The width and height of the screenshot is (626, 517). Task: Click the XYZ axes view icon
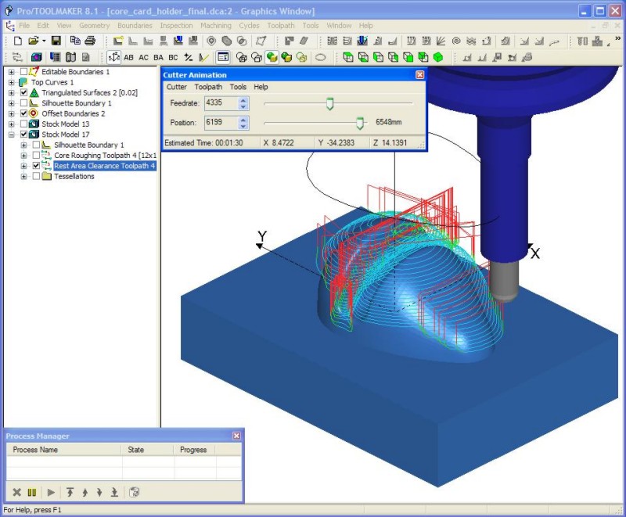(113, 57)
